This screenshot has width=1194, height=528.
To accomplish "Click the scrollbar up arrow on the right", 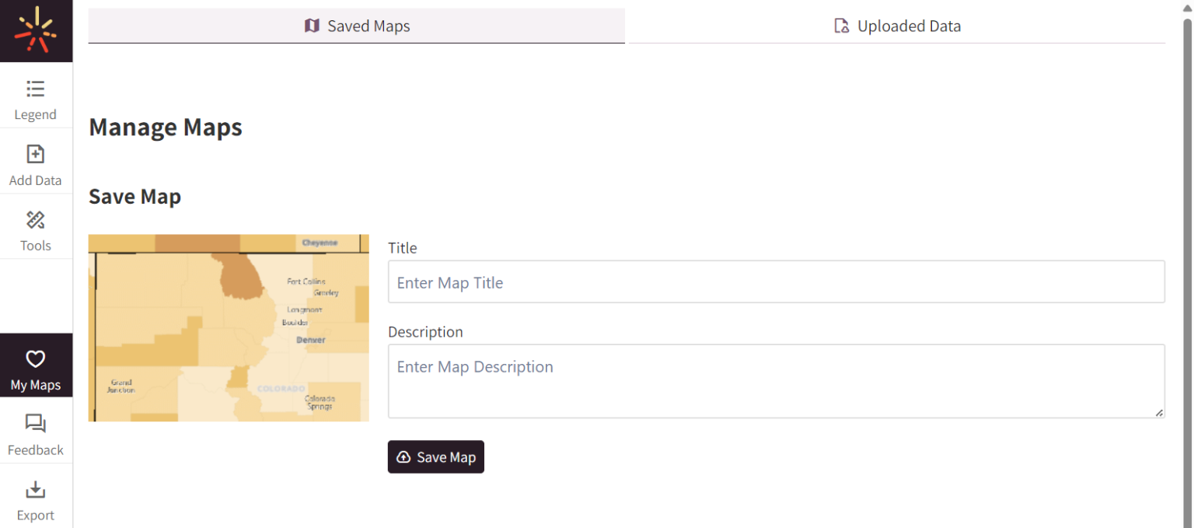I will click(1188, 6).
